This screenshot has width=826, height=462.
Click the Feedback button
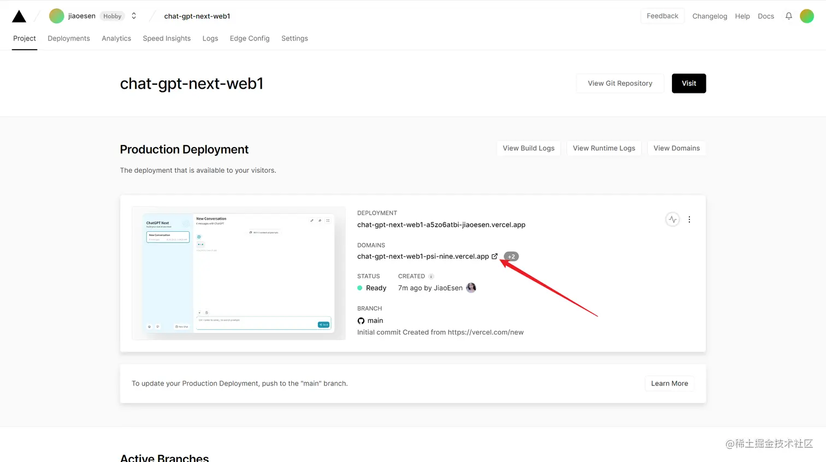pyautogui.click(x=662, y=16)
